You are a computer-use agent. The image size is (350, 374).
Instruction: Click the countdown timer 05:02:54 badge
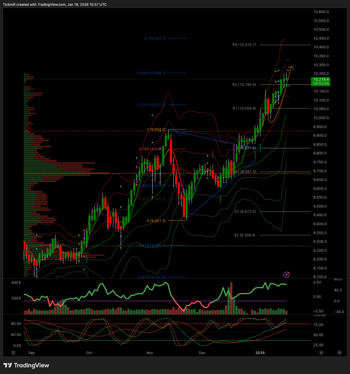pos(321,83)
